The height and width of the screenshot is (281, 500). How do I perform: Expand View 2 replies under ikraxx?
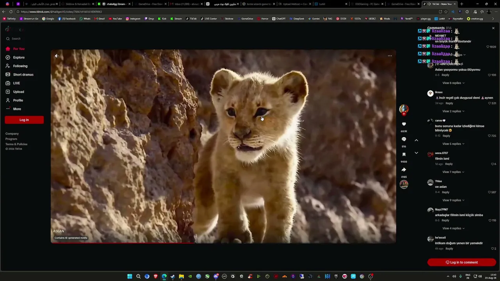tap(454, 111)
